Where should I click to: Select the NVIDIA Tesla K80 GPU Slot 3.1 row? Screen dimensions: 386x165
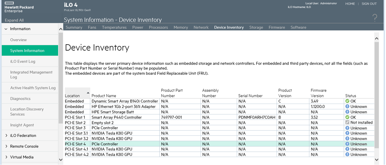click(x=112, y=133)
